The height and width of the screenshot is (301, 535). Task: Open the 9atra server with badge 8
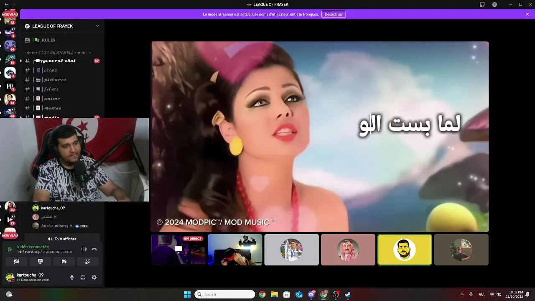(x=10, y=32)
